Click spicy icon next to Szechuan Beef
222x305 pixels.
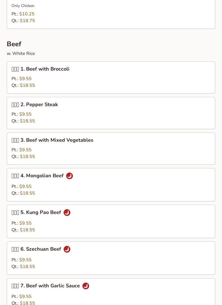click(67, 249)
